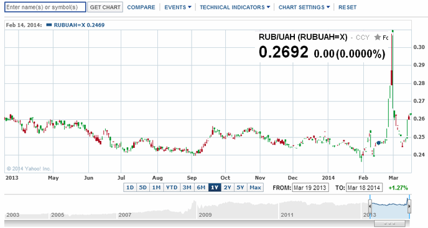The height and width of the screenshot is (228, 428).
Task: Click the FROM date field
Action: (x=310, y=188)
